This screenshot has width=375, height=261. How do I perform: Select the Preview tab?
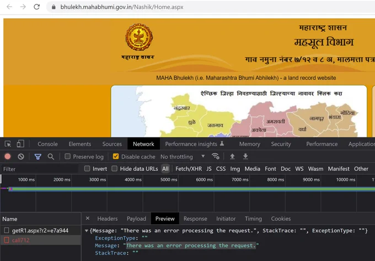tap(165, 219)
